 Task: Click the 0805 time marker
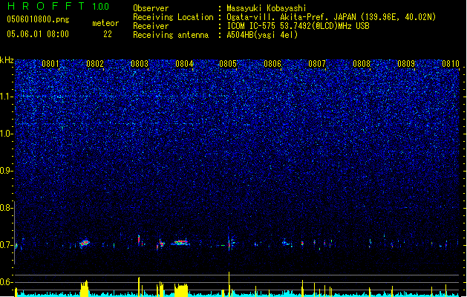click(228, 64)
